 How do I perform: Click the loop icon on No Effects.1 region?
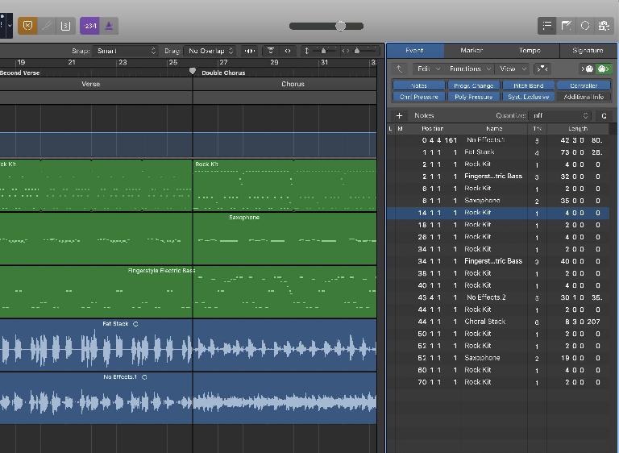coord(144,377)
